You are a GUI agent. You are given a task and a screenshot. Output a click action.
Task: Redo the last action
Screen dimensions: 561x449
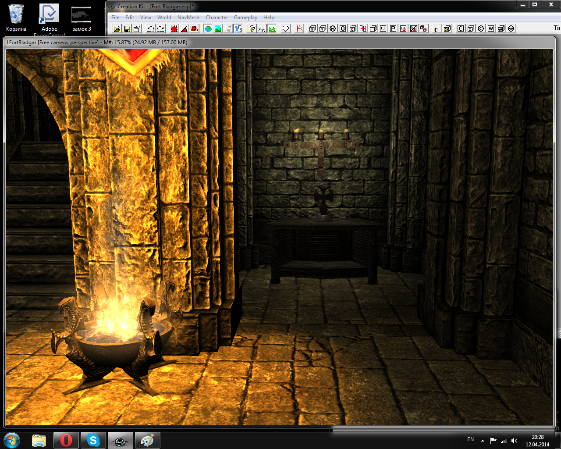(x=160, y=29)
